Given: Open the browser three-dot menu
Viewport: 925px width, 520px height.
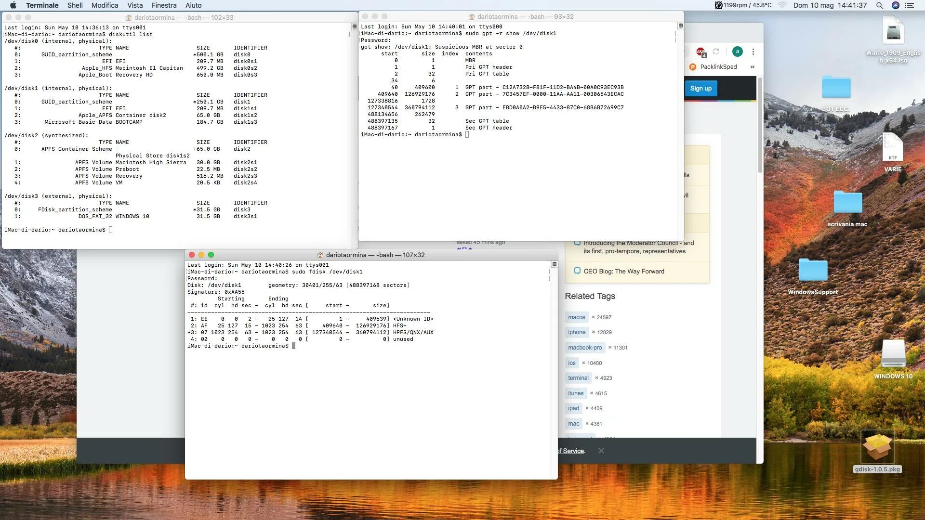Looking at the screenshot, I should coord(753,52).
